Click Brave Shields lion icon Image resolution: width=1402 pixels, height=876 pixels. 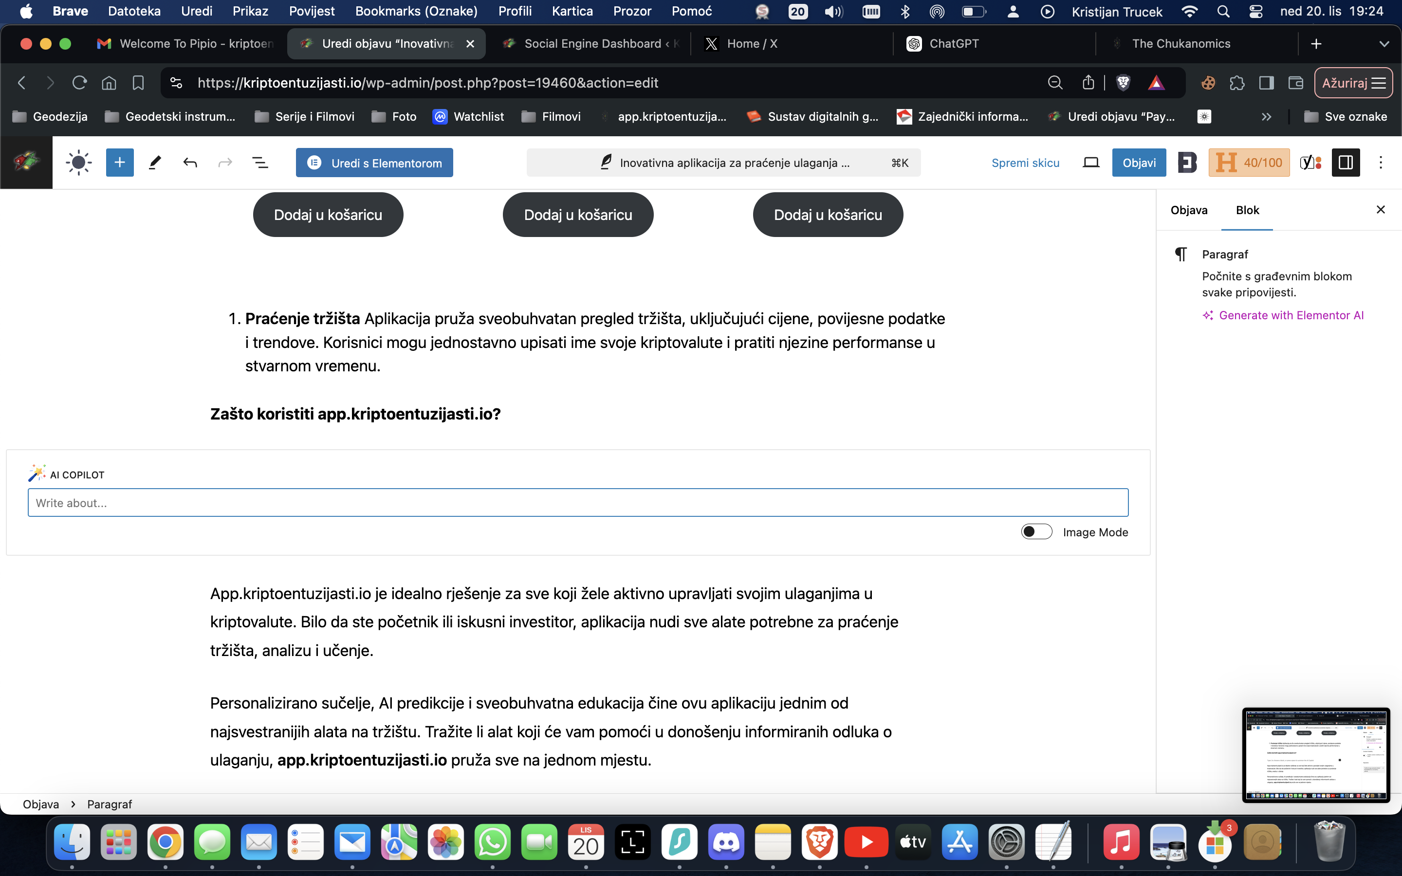(1123, 83)
